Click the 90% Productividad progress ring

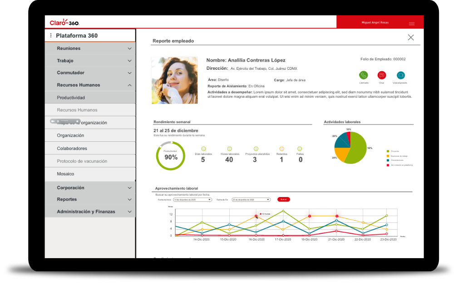coord(171,156)
